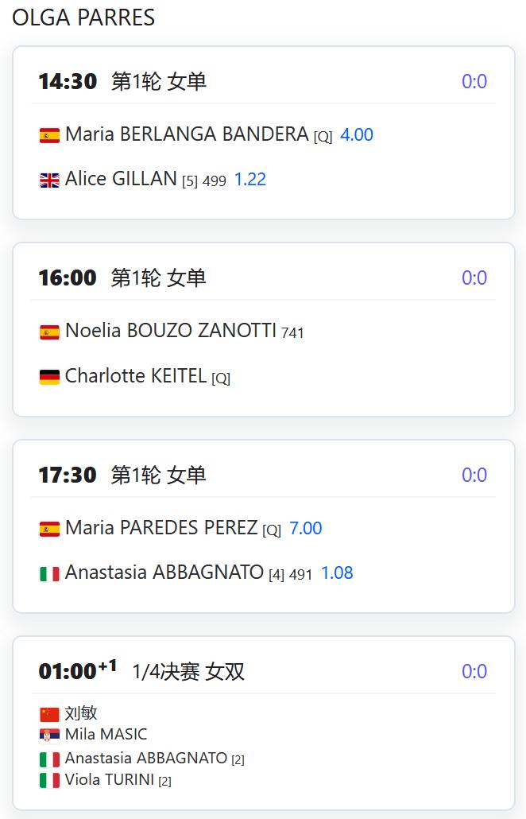Click Spain flag beside Maria PAREDES PEREZ

[49, 529]
